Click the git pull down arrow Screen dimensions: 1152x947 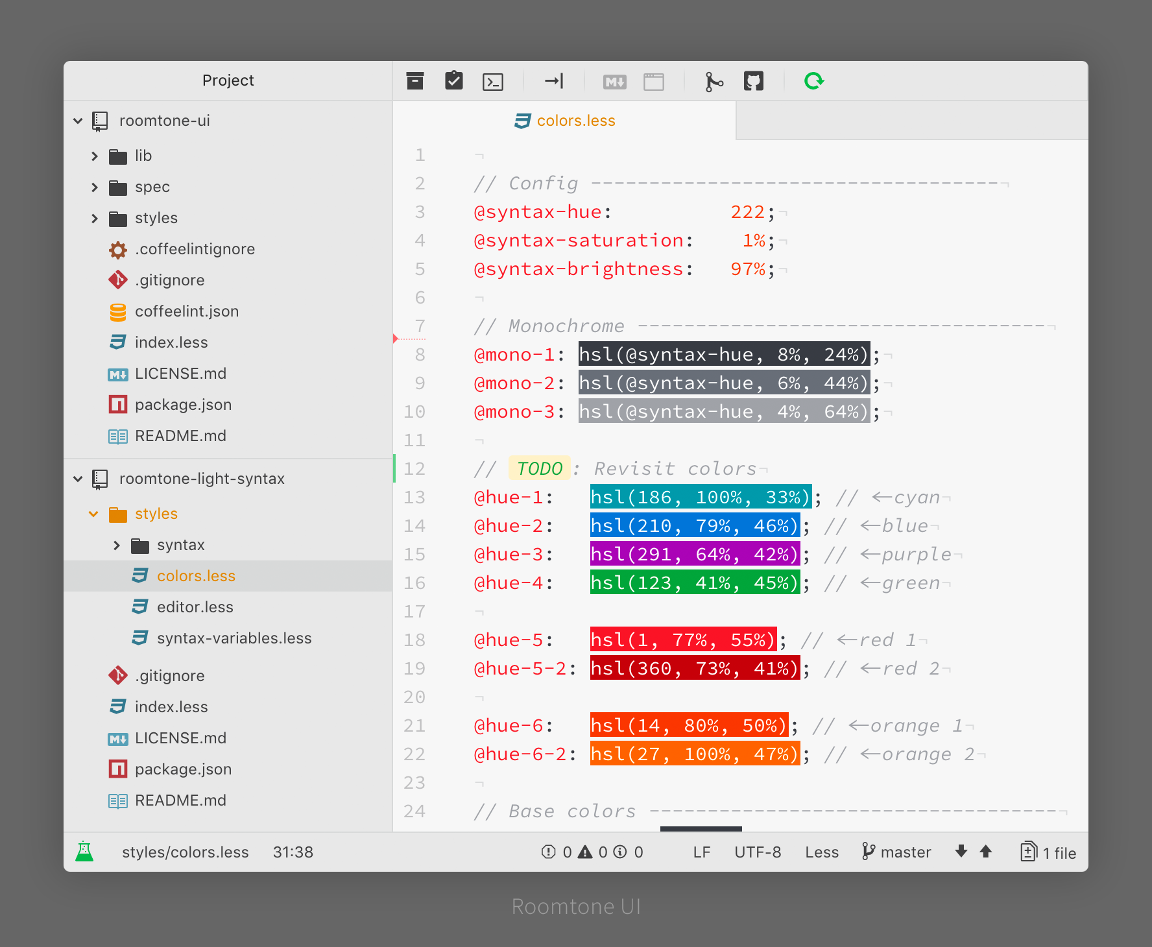[961, 852]
